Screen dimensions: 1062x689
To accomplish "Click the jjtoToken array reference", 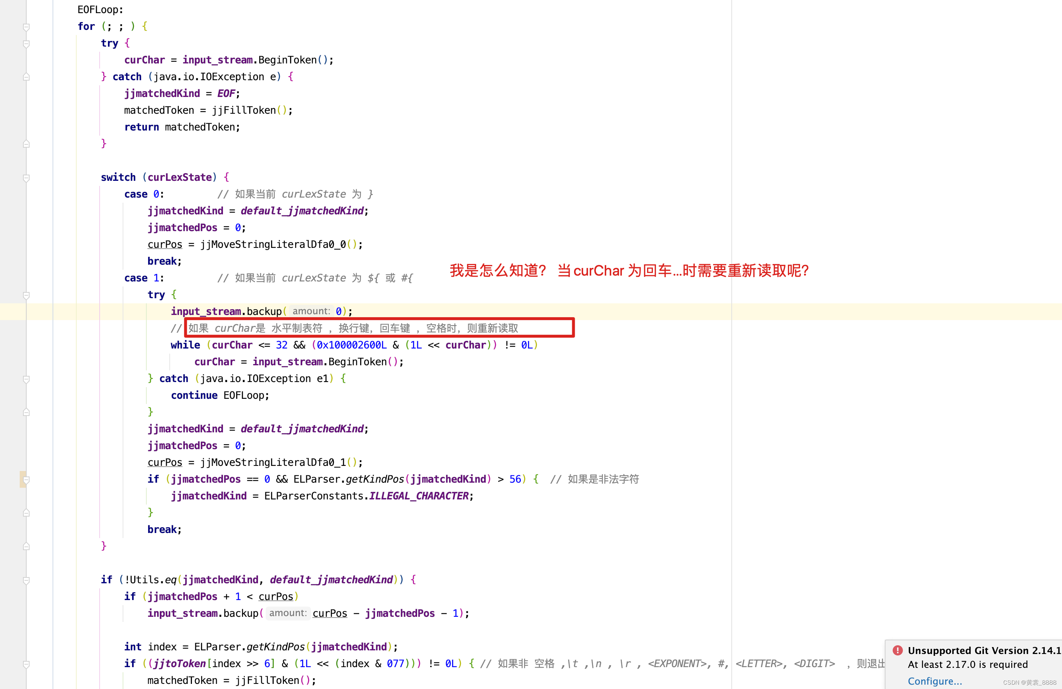I will coord(180,663).
